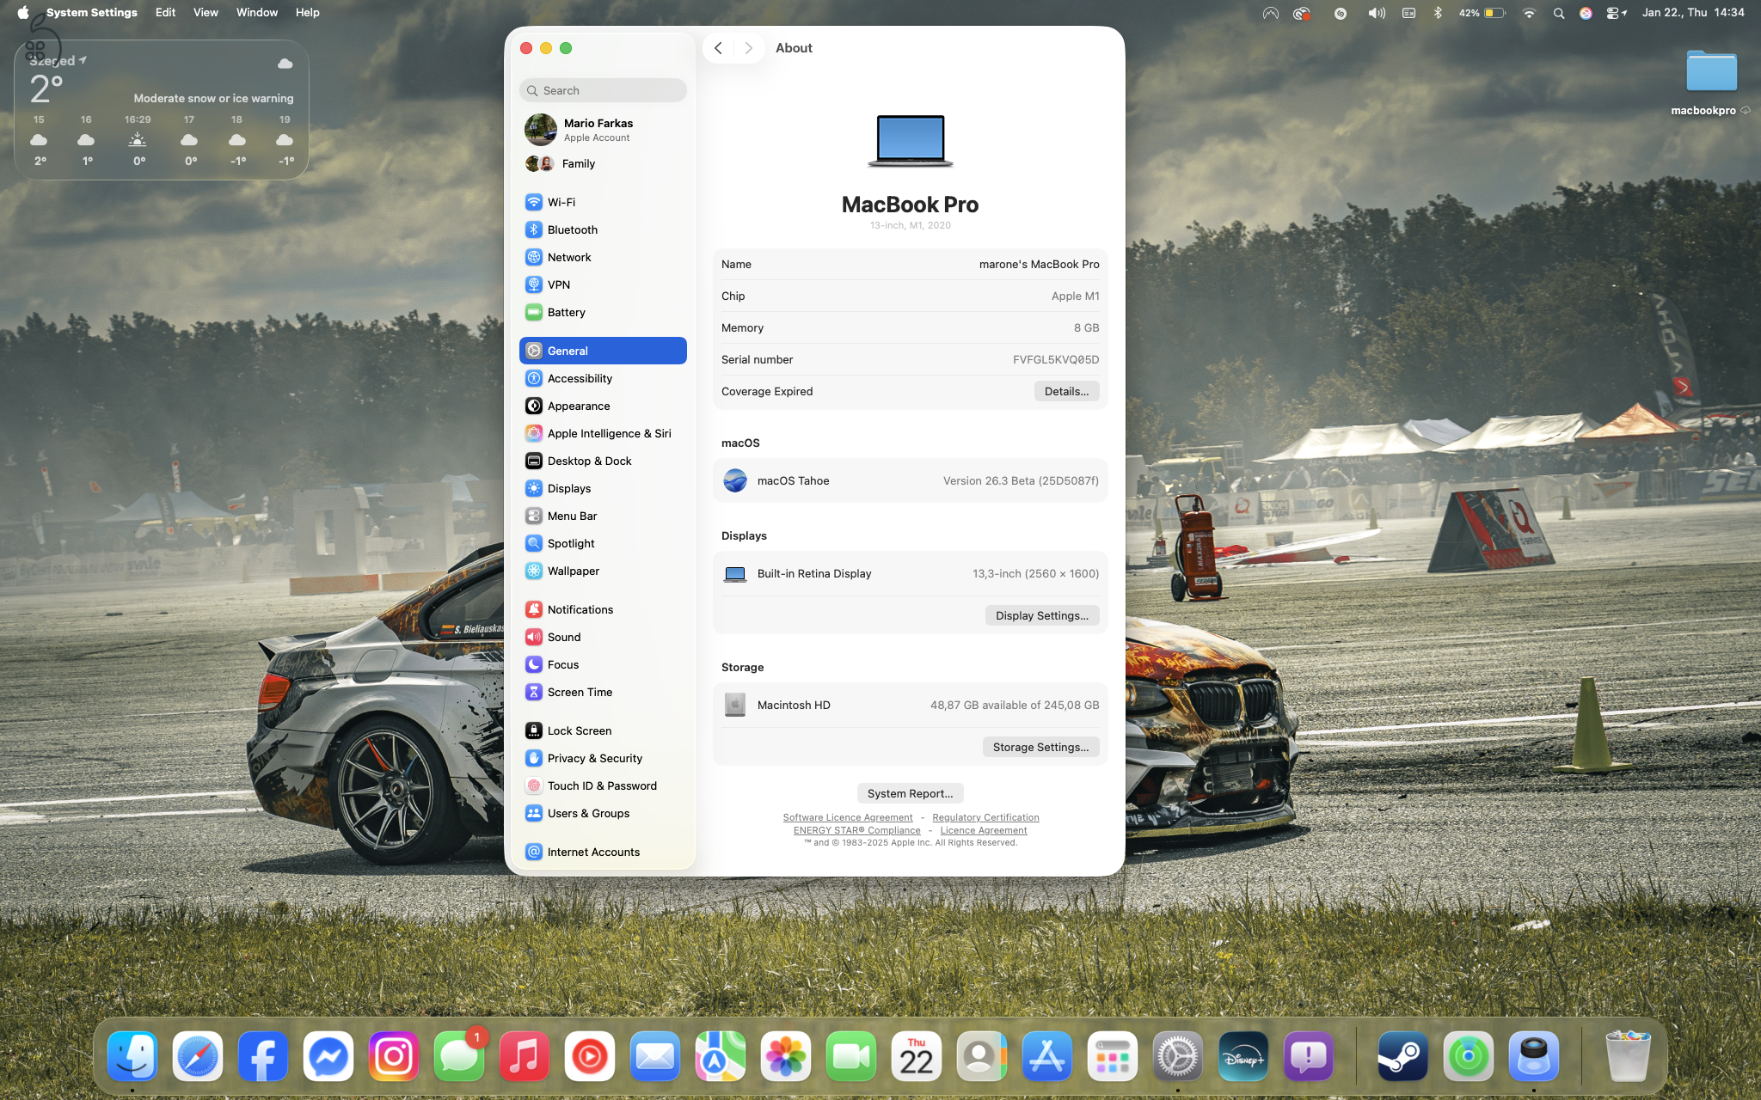Click the back navigation chevron
This screenshot has height=1100, width=1761.
(718, 47)
